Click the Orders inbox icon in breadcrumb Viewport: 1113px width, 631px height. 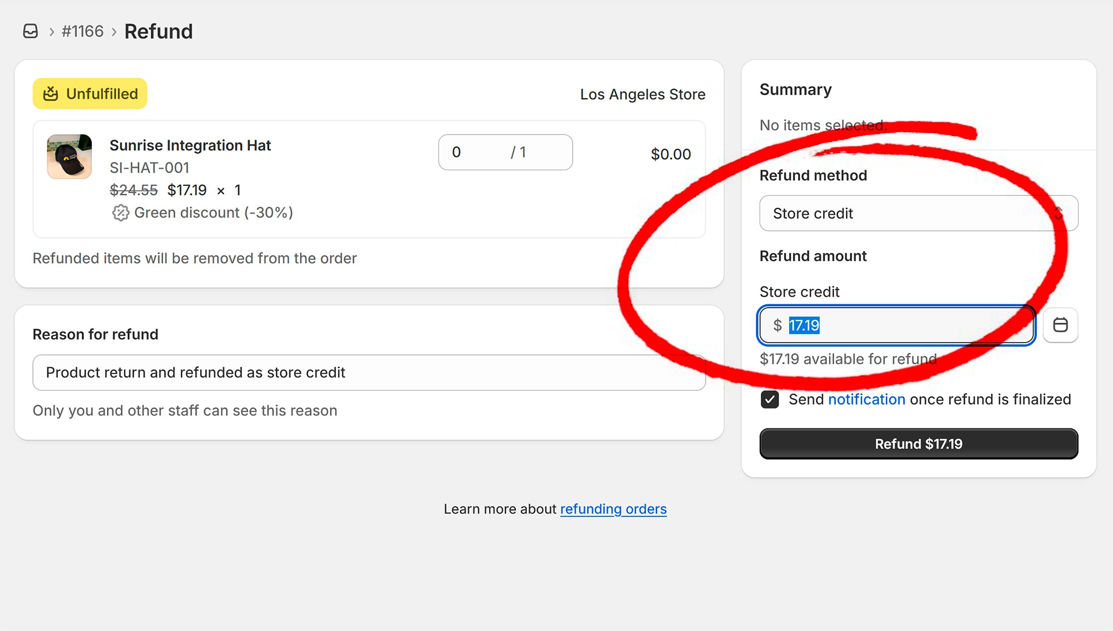[x=31, y=31]
